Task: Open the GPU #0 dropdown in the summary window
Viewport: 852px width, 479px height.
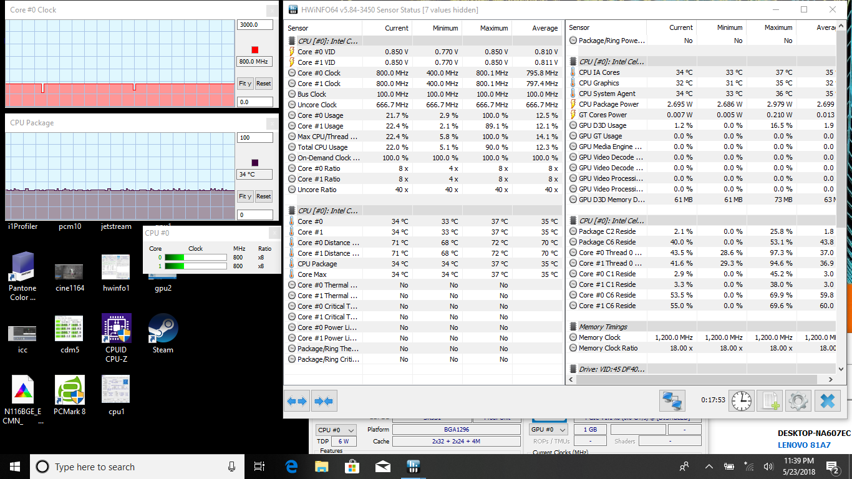Action: pos(549,430)
